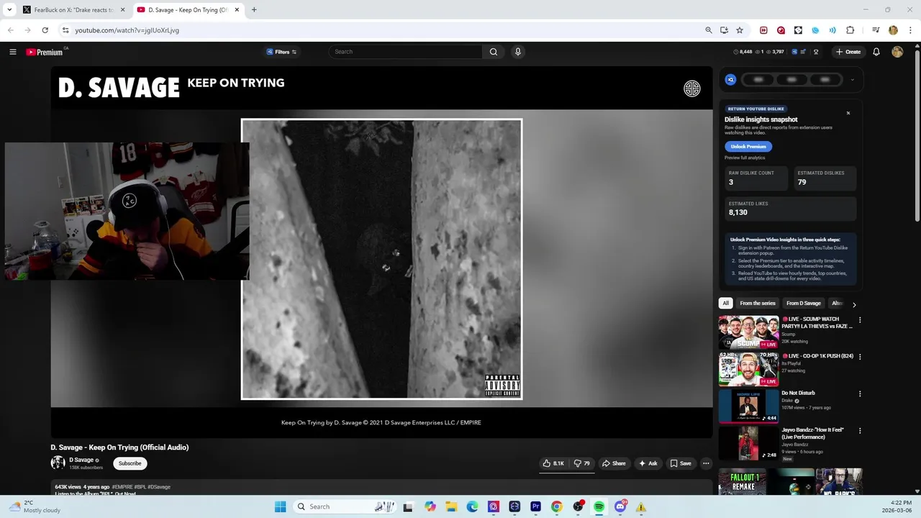The image size is (921, 518).
Task: Open the media controls music-note icon
Action: (876, 30)
